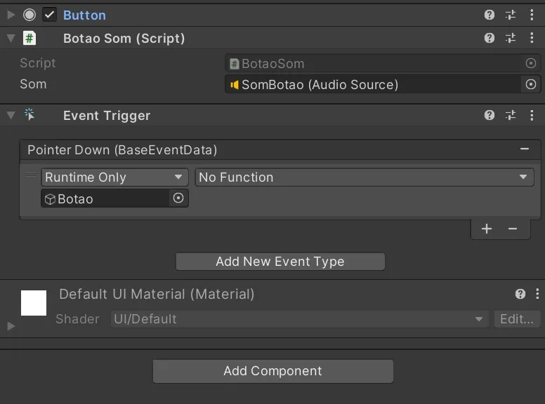
Task: Open presets for Botao Som script
Action: pos(511,38)
